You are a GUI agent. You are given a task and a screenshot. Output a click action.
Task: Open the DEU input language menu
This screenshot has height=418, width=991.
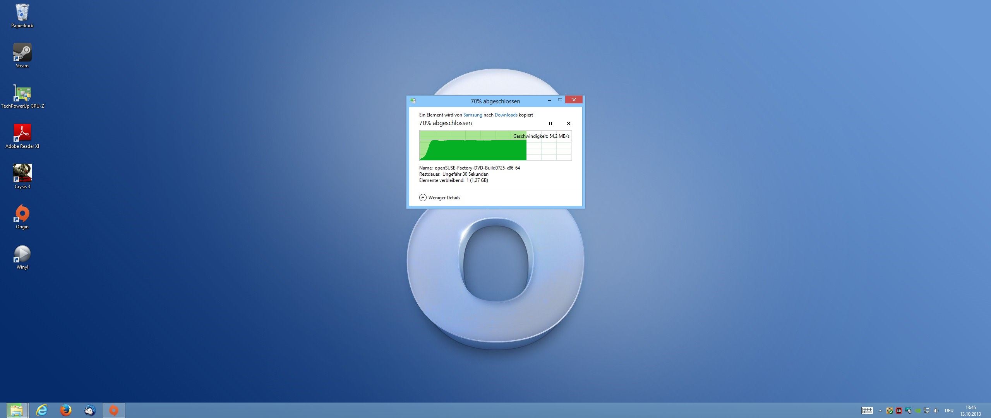[x=949, y=411]
